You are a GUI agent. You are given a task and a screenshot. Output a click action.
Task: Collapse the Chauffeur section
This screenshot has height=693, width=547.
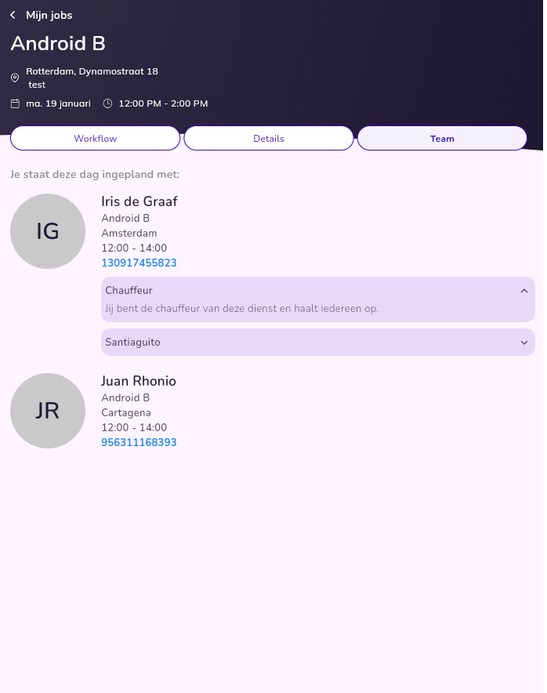523,290
